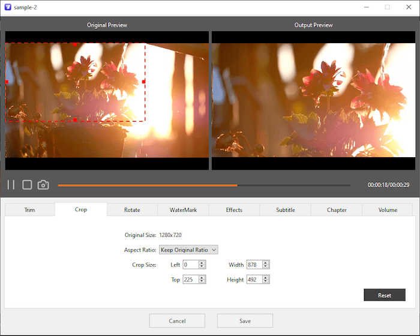
Task: Open the Volume tab
Action: (x=388, y=210)
